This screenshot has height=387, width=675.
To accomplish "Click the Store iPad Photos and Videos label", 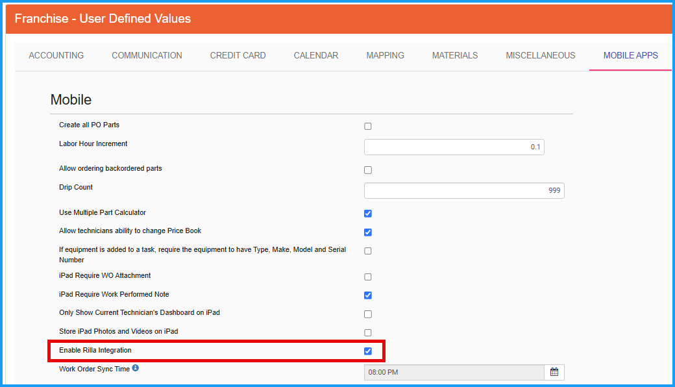I will click(x=118, y=331).
